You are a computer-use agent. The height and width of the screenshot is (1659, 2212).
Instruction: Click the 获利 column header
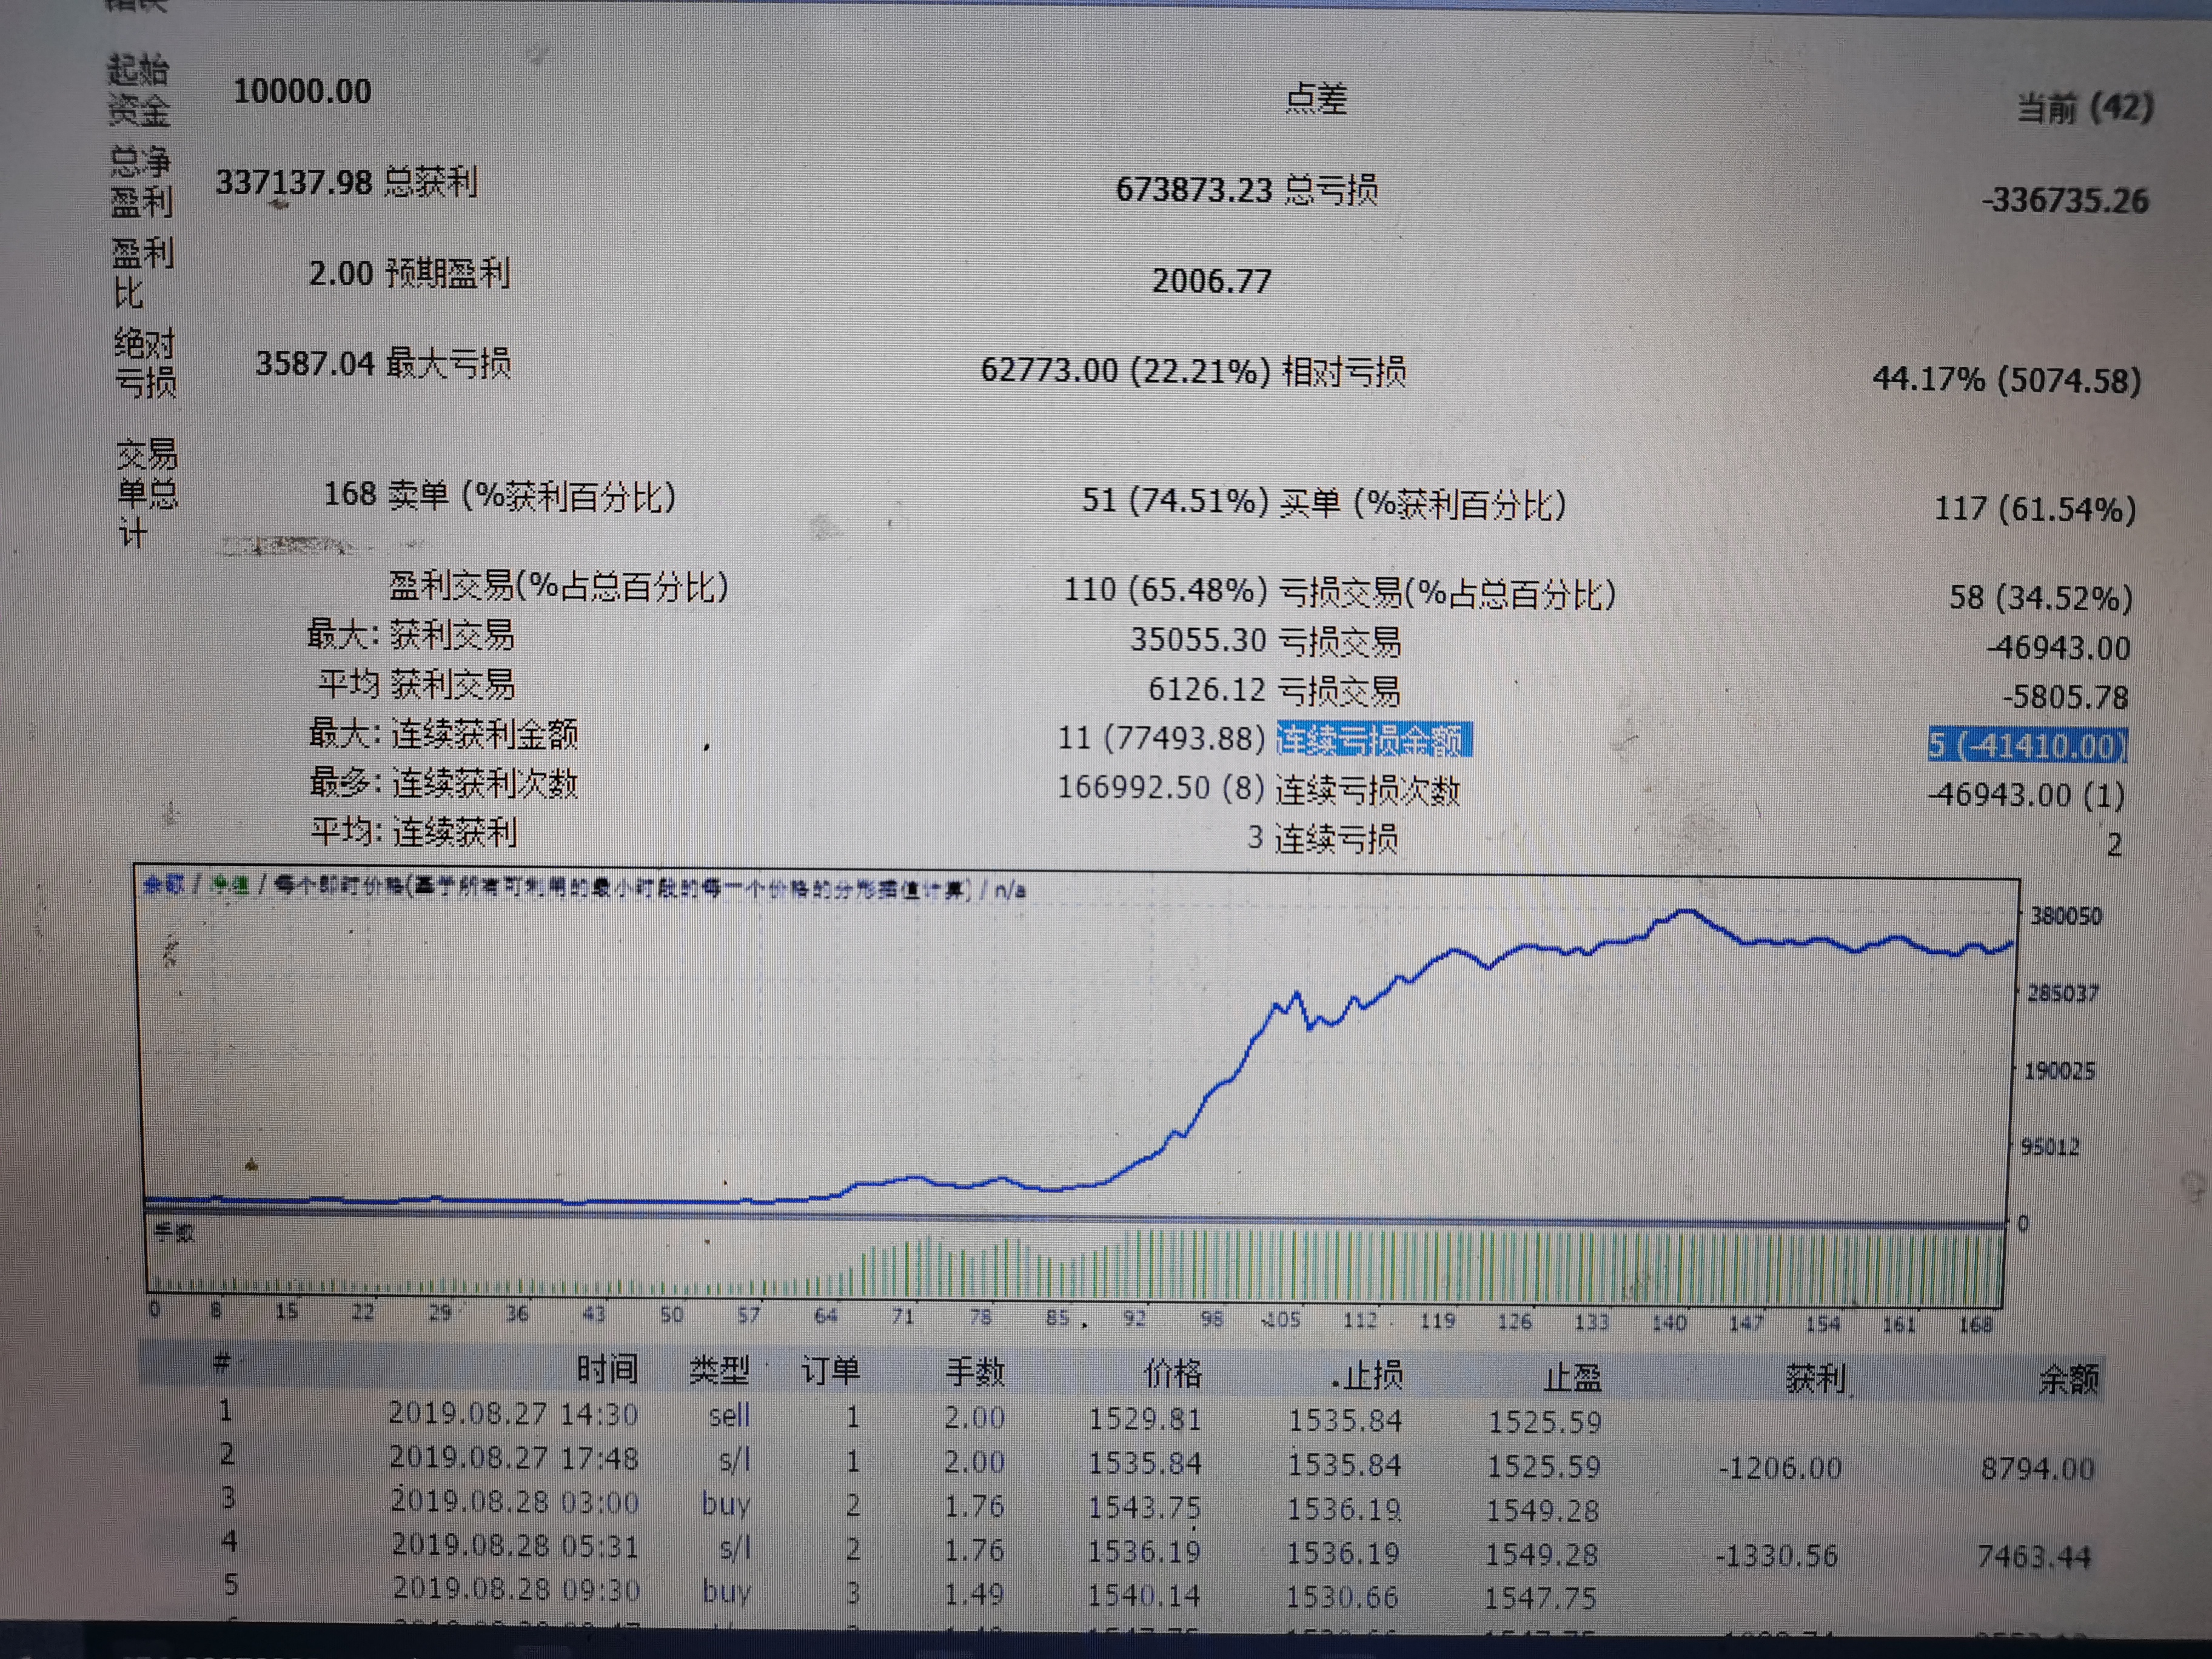[x=1816, y=1380]
